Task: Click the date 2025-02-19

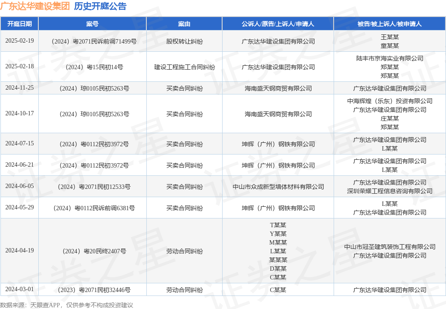Action: [x=19, y=40]
